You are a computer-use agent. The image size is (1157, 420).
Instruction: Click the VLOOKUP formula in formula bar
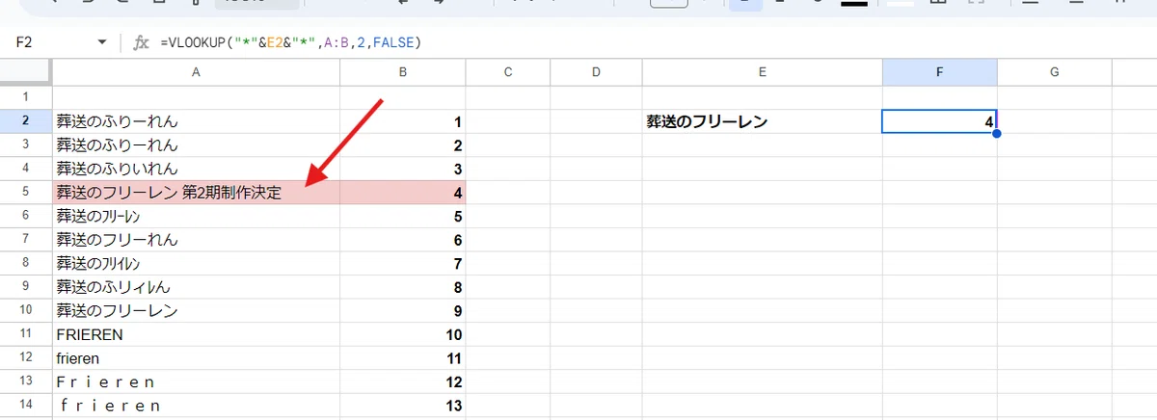291,42
